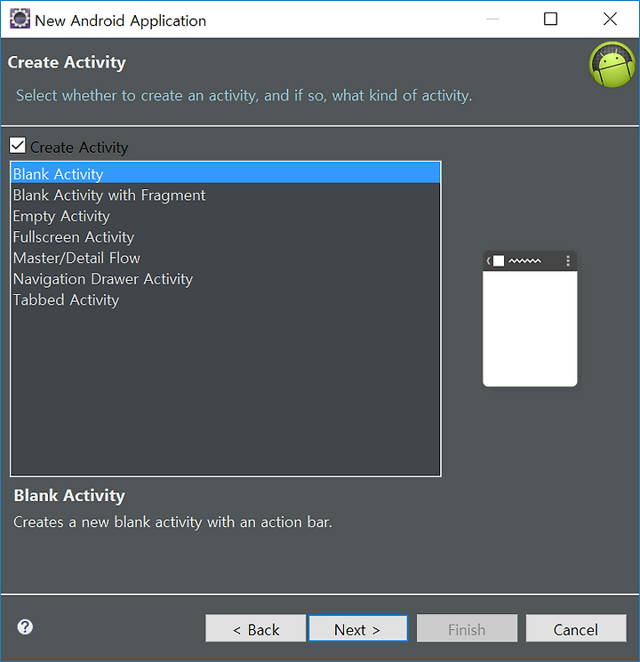
Task: Choose Fullscreen Activity template
Action: pyautogui.click(x=226, y=236)
